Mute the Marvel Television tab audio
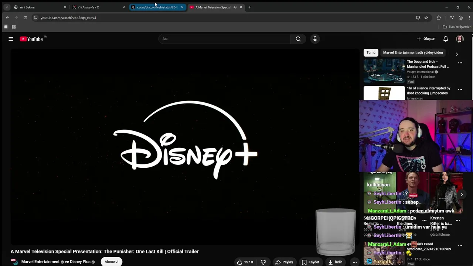The height and width of the screenshot is (266, 473). 235,7
